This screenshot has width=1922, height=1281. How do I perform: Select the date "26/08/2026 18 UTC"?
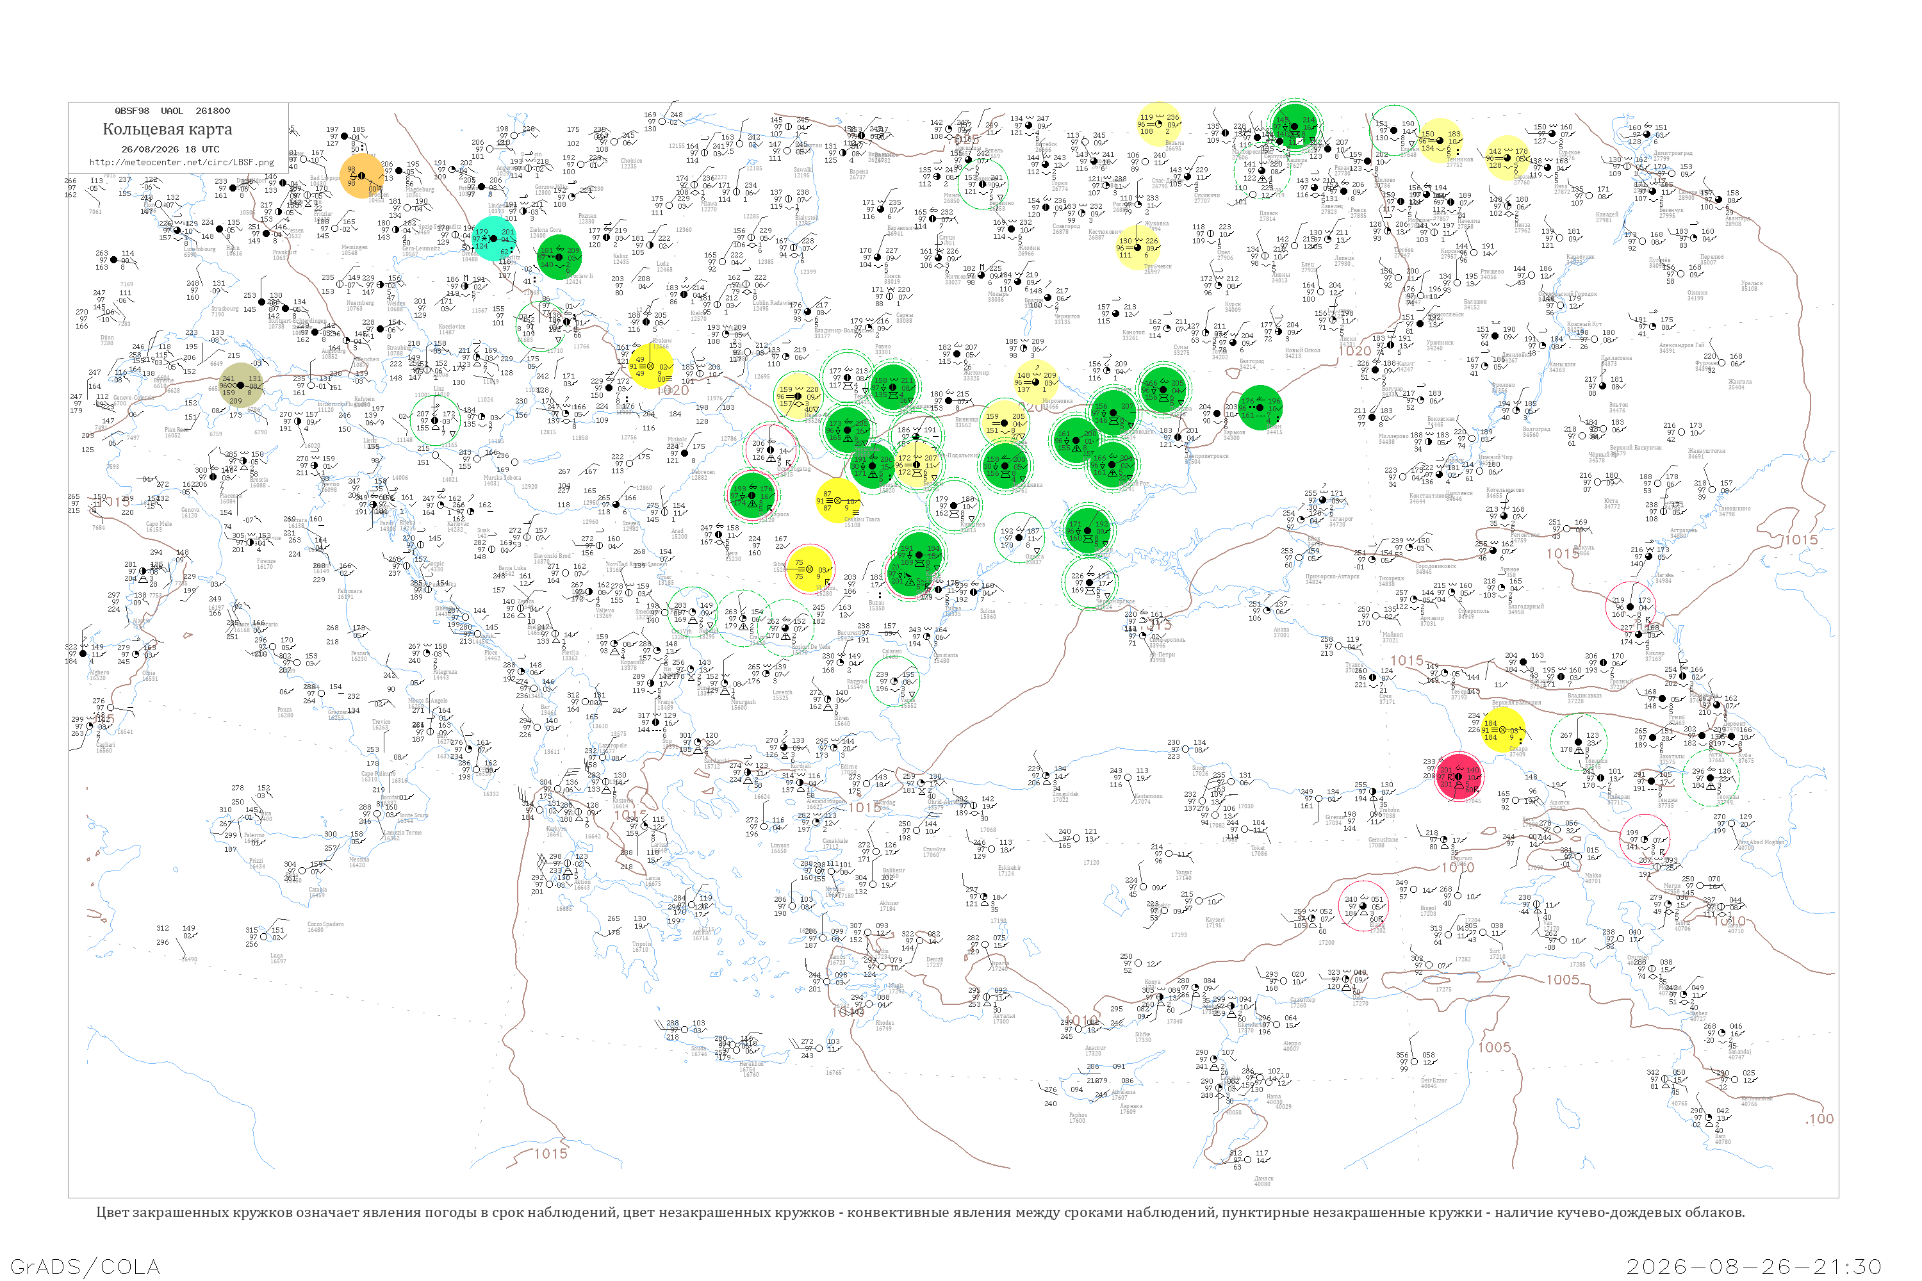[170, 149]
